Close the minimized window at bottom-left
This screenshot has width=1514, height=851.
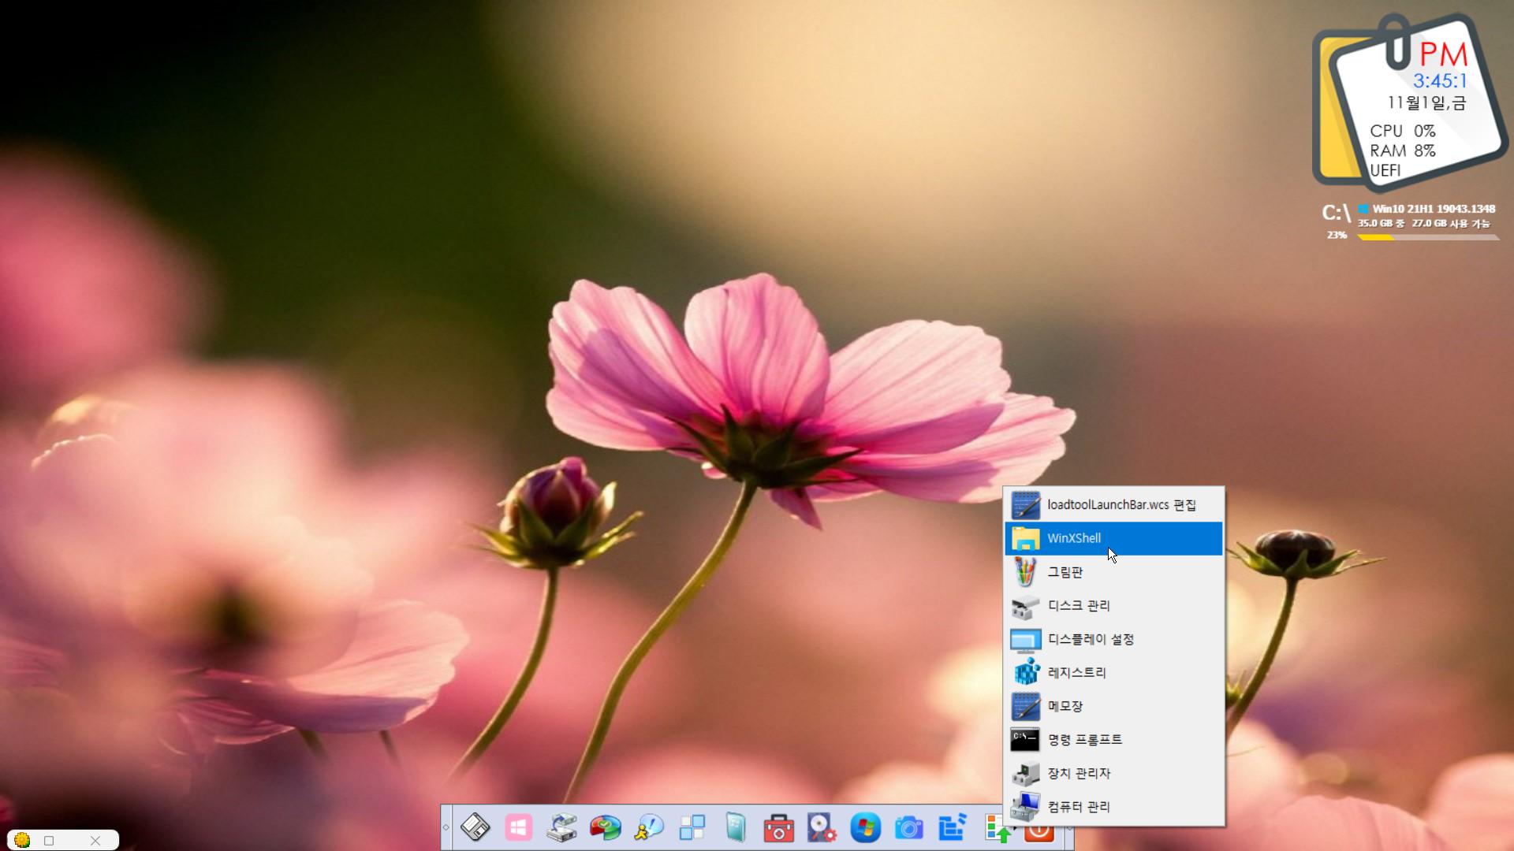coord(95,841)
